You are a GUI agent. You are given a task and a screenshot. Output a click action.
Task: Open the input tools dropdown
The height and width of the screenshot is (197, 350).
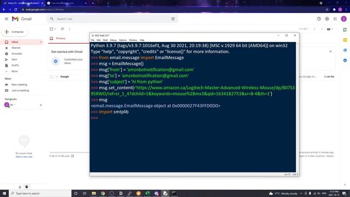(x=330, y=29)
